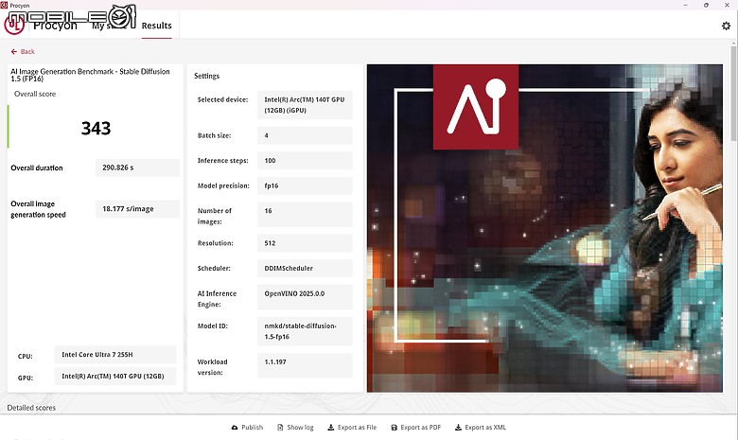Open the settings gear icon
Screen dimensions: 738x440
(726, 26)
